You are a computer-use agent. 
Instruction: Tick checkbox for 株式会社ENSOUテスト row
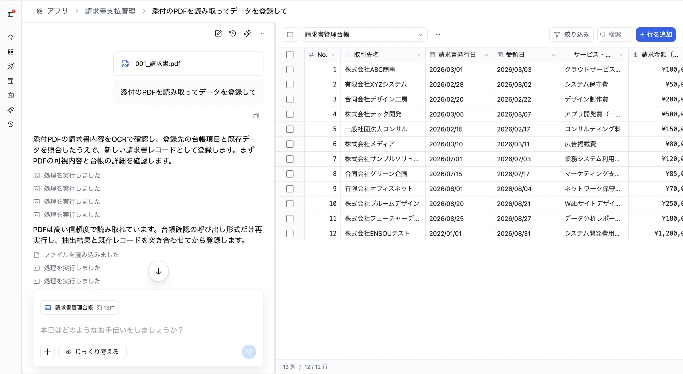coord(290,234)
